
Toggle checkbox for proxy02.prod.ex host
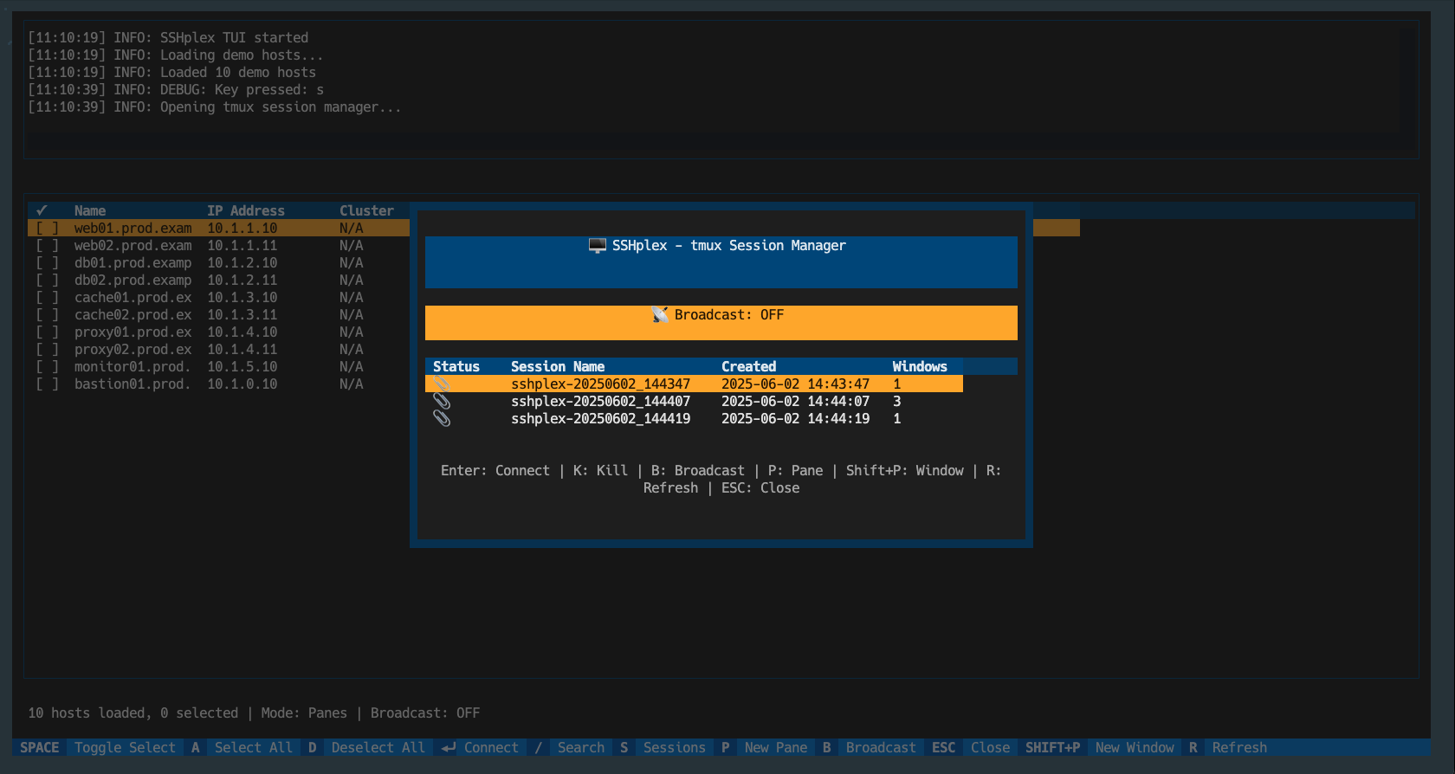47,350
